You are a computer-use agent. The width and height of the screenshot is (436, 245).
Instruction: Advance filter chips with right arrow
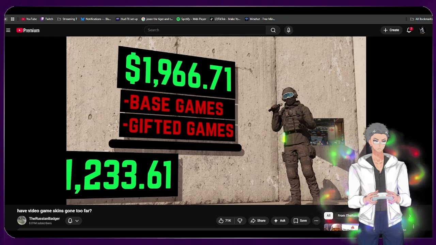coord(410,216)
